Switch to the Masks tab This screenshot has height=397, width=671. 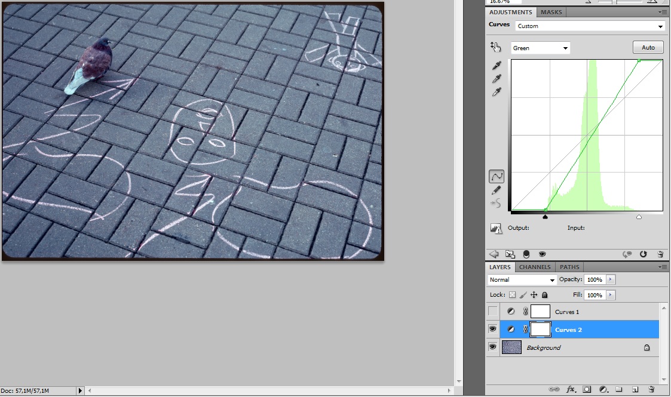[x=551, y=12]
